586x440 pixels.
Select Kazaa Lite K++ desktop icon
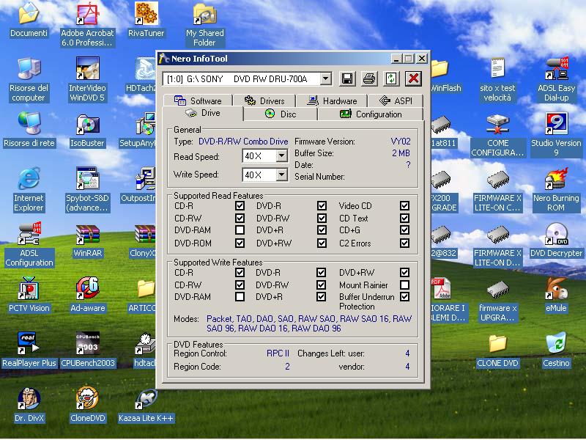coord(146,406)
